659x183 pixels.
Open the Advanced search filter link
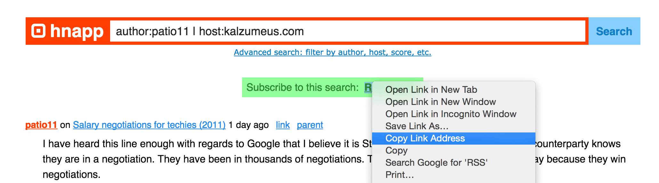pos(332,52)
